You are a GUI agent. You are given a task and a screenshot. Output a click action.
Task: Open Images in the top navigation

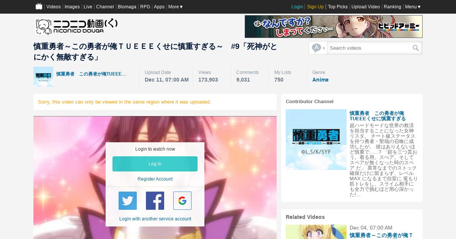72,7
